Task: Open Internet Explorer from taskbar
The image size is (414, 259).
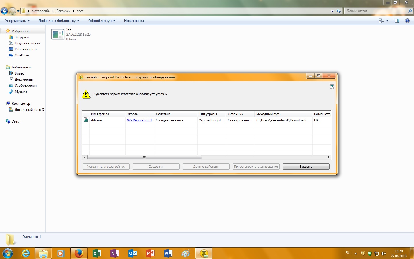Action: [26, 253]
